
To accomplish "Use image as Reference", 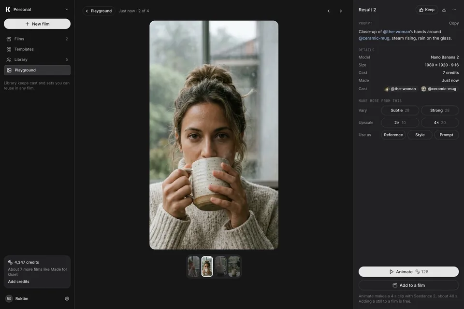I will tap(393, 135).
